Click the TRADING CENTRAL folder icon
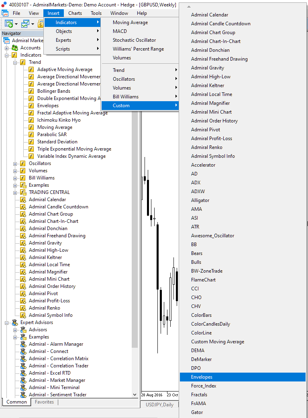 tap(23, 192)
